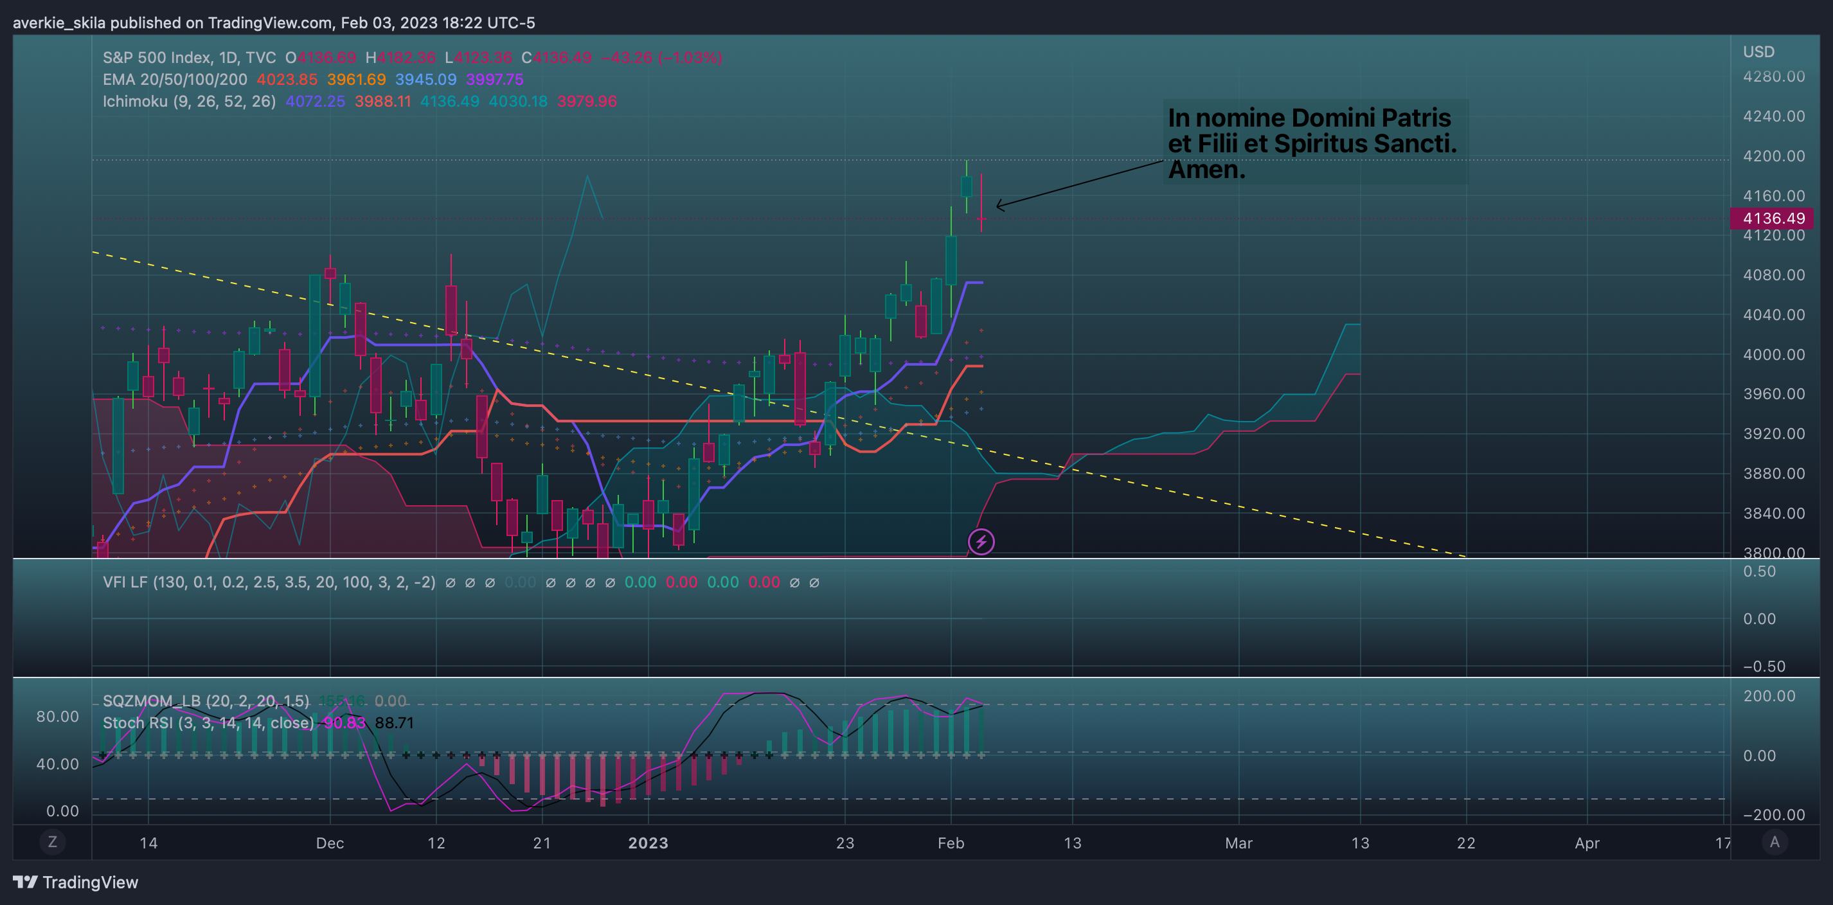Click the Stoch RSI value 88.71

point(394,723)
